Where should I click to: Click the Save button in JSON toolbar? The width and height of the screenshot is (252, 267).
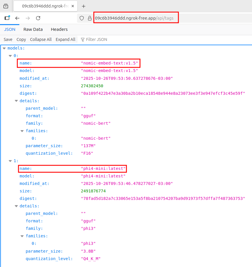pyautogui.click(x=8, y=39)
